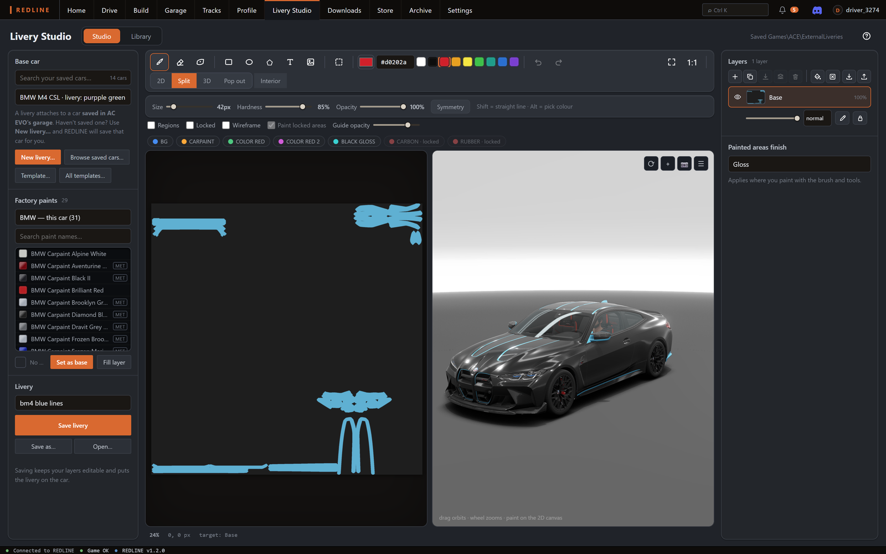Open the base car livery dropdown
The image size is (886, 554).
(73, 98)
